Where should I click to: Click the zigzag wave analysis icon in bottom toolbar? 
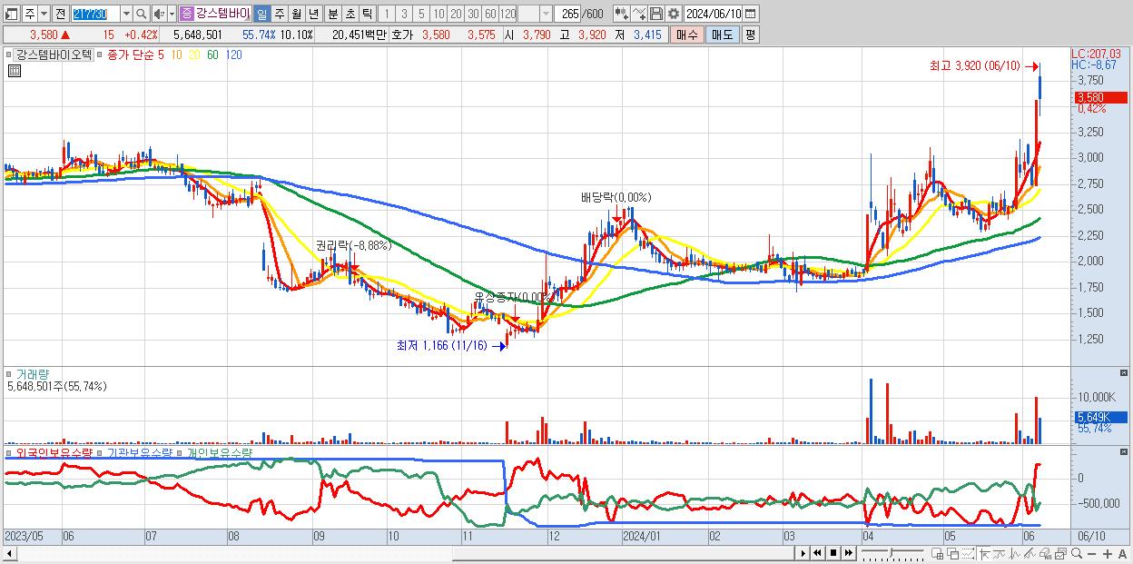[1015, 553]
